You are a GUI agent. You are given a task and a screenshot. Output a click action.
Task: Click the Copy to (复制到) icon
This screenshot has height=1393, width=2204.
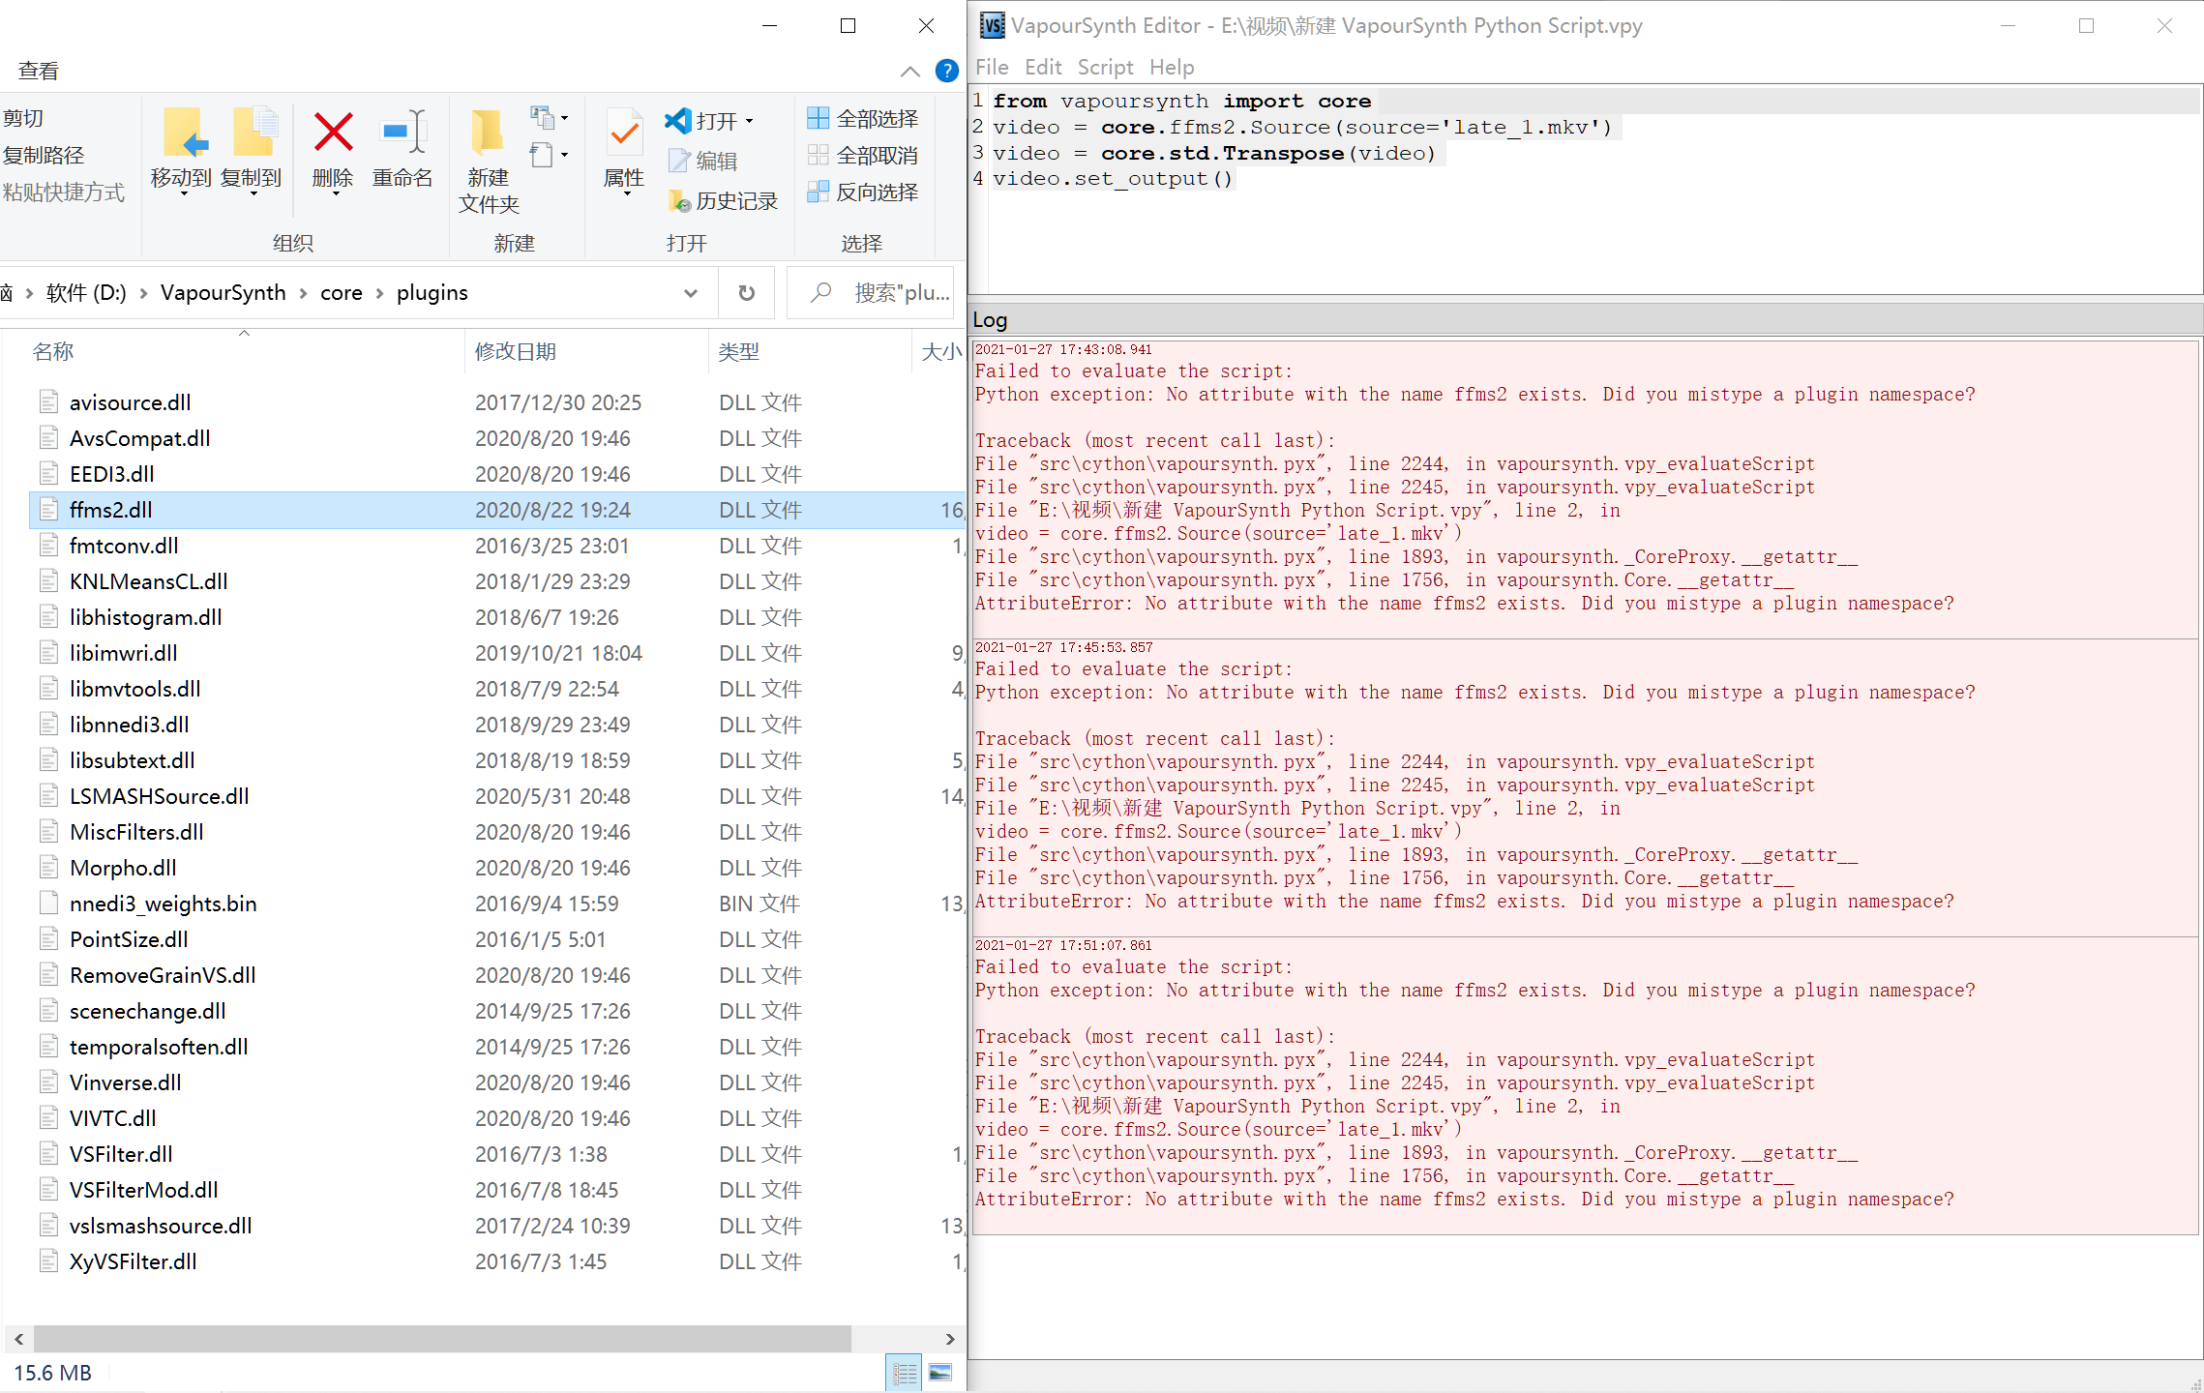pos(254,133)
